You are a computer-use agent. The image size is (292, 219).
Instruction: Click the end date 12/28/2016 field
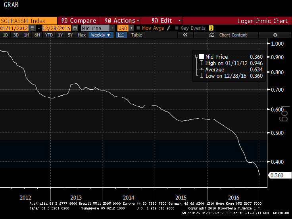[x=57, y=28]
